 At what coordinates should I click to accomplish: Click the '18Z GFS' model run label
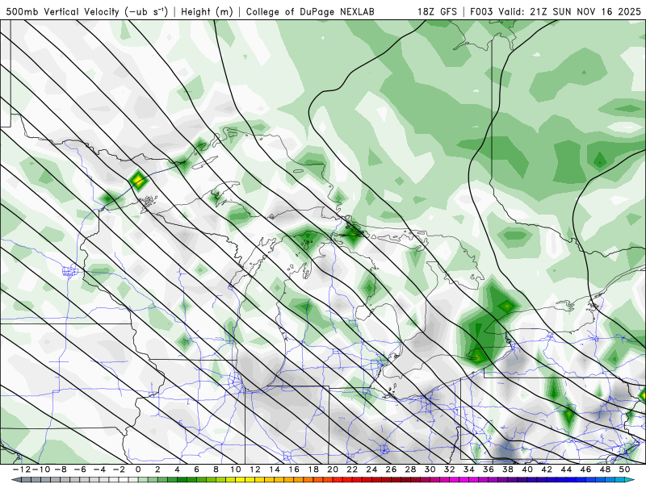437,11
